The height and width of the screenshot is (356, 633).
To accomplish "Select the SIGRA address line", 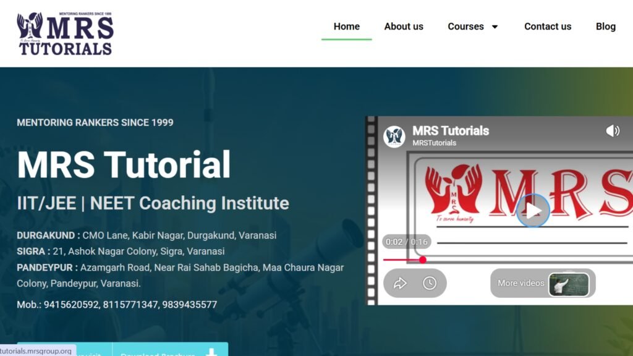I will pos(121,252).
